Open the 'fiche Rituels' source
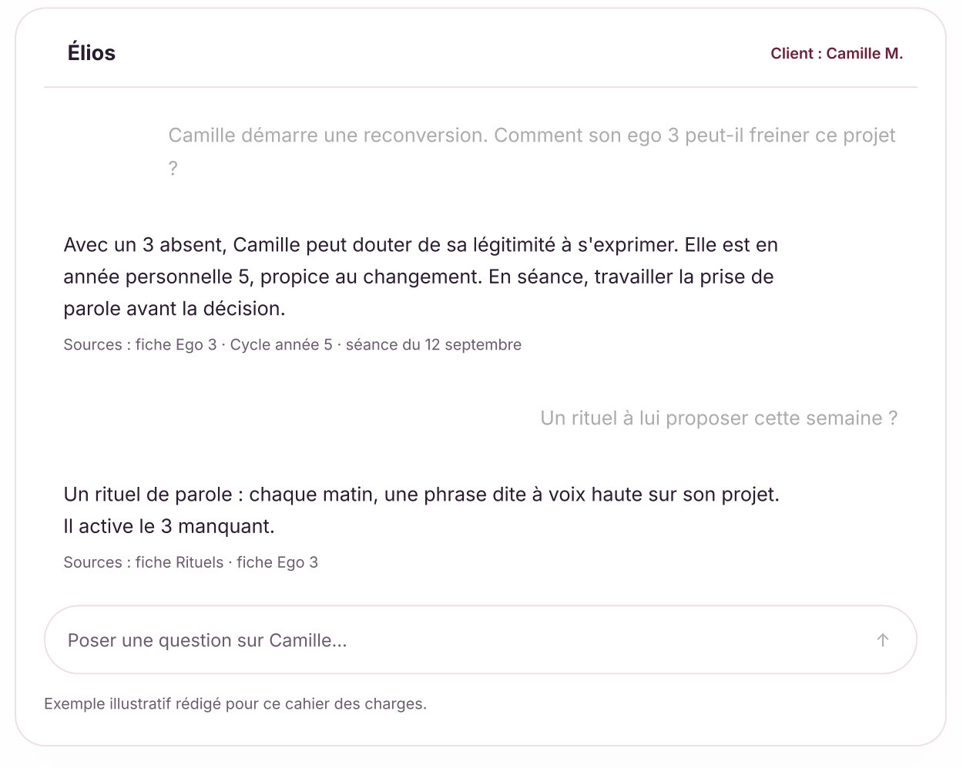Viewport: 963px width, 768px height. [180, 562]
